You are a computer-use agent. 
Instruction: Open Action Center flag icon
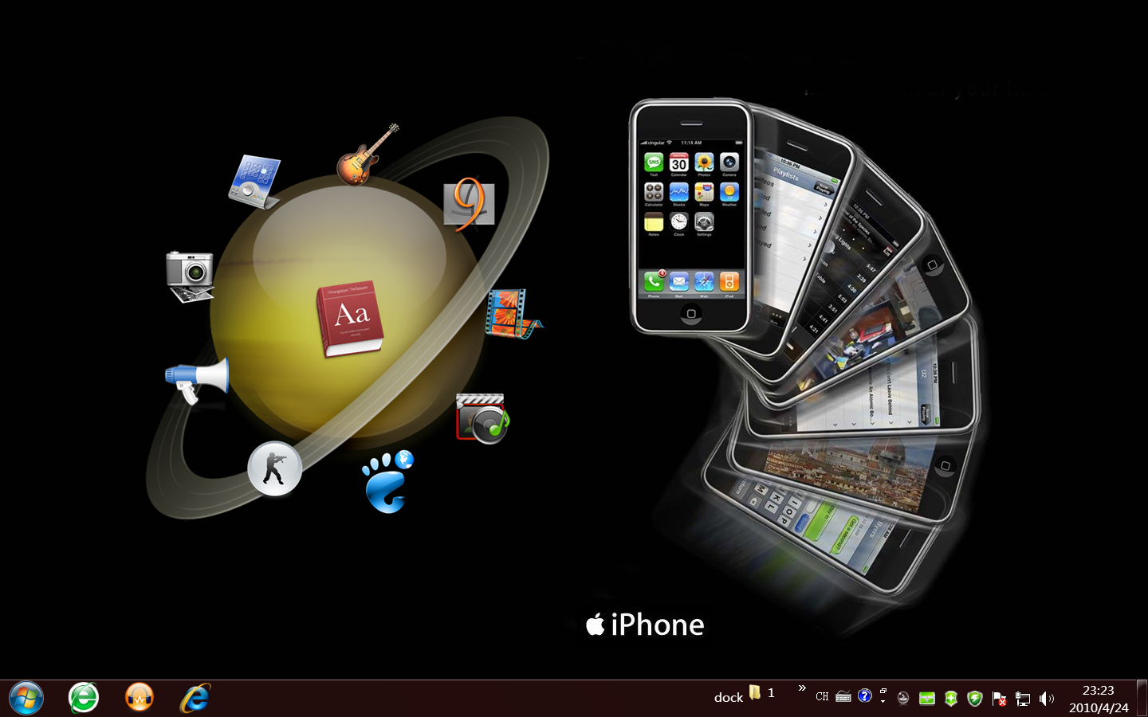tap(998, 699)
